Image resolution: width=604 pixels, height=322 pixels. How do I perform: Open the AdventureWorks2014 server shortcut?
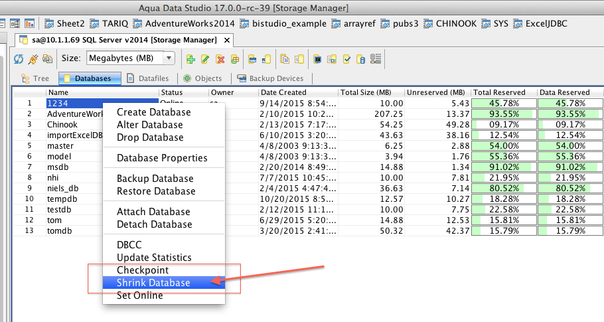(x=184, y=23)
